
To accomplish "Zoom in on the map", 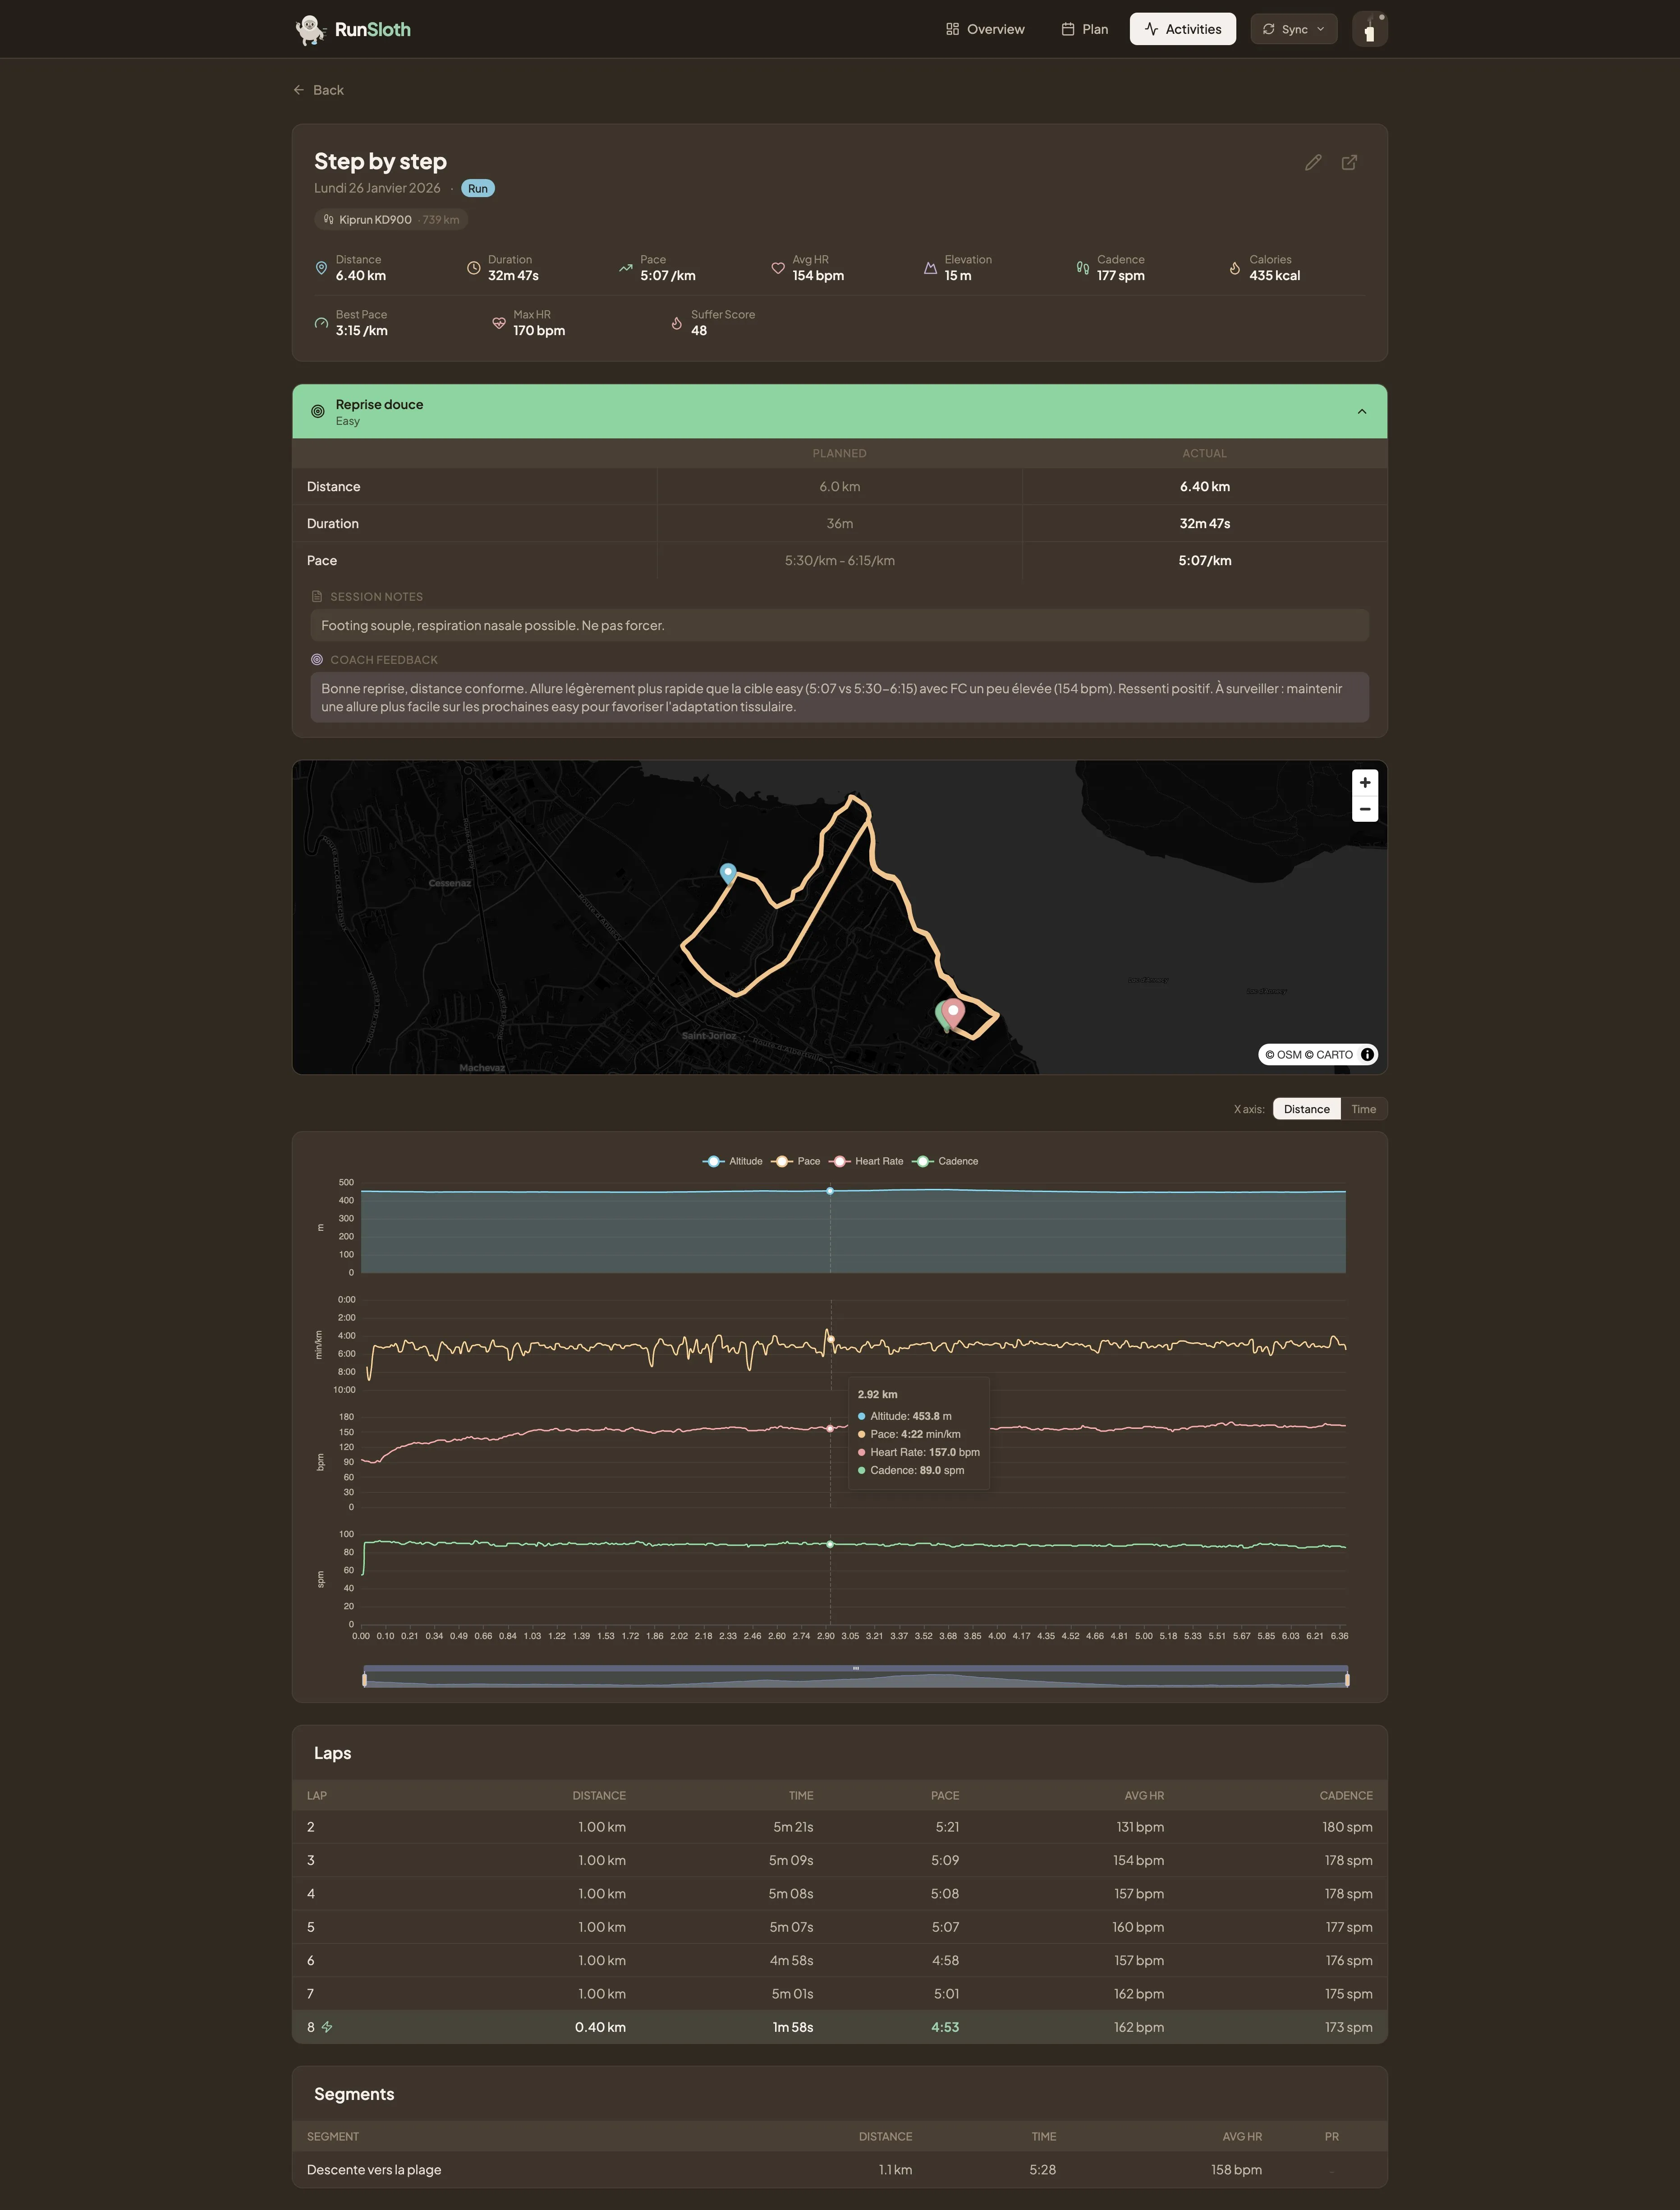I will [x=1364, y=783].
